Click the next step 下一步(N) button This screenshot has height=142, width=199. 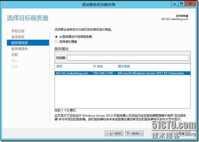134,134
